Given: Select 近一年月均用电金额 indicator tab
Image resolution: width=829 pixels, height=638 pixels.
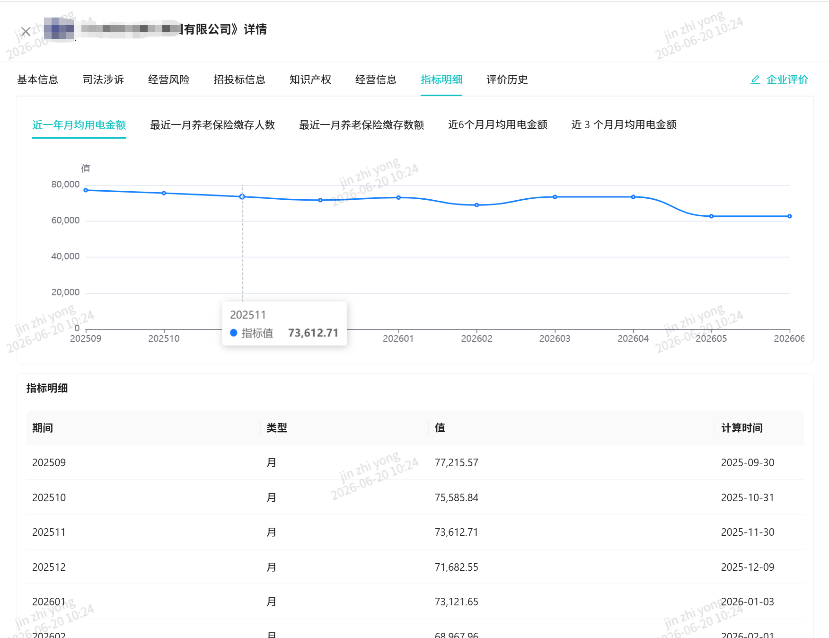Looking at the screenshot, I should pos(79,125).
